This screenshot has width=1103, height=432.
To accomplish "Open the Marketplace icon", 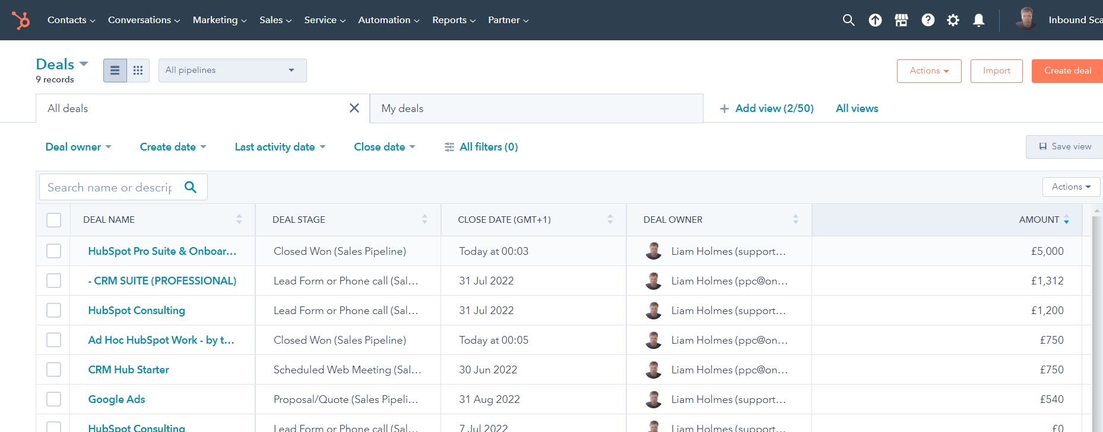I will 901,20.
